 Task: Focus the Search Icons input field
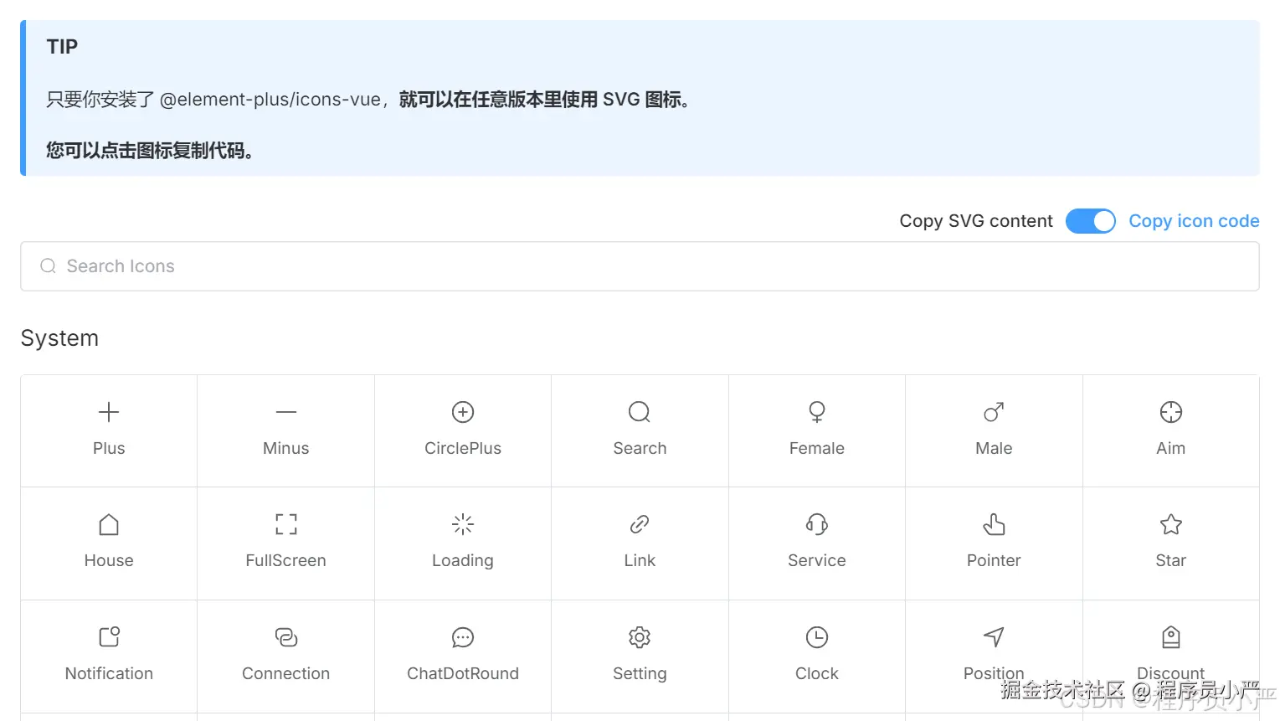(640, 266)
